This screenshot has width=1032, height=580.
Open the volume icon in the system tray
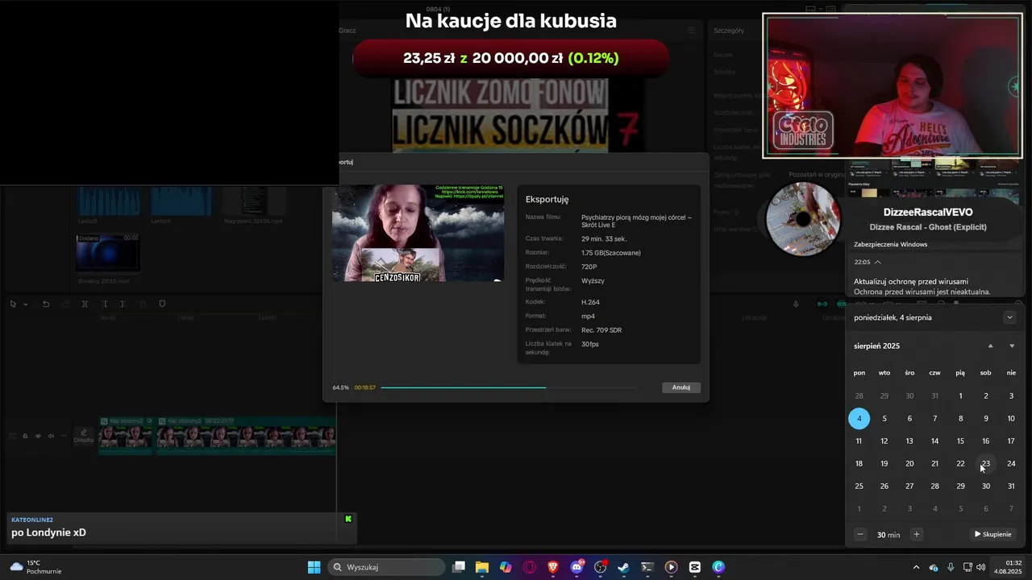pos(980,567)
